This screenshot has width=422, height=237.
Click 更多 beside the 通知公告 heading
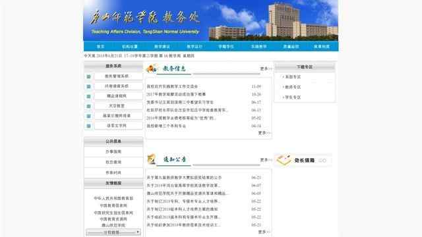(265, 160)
